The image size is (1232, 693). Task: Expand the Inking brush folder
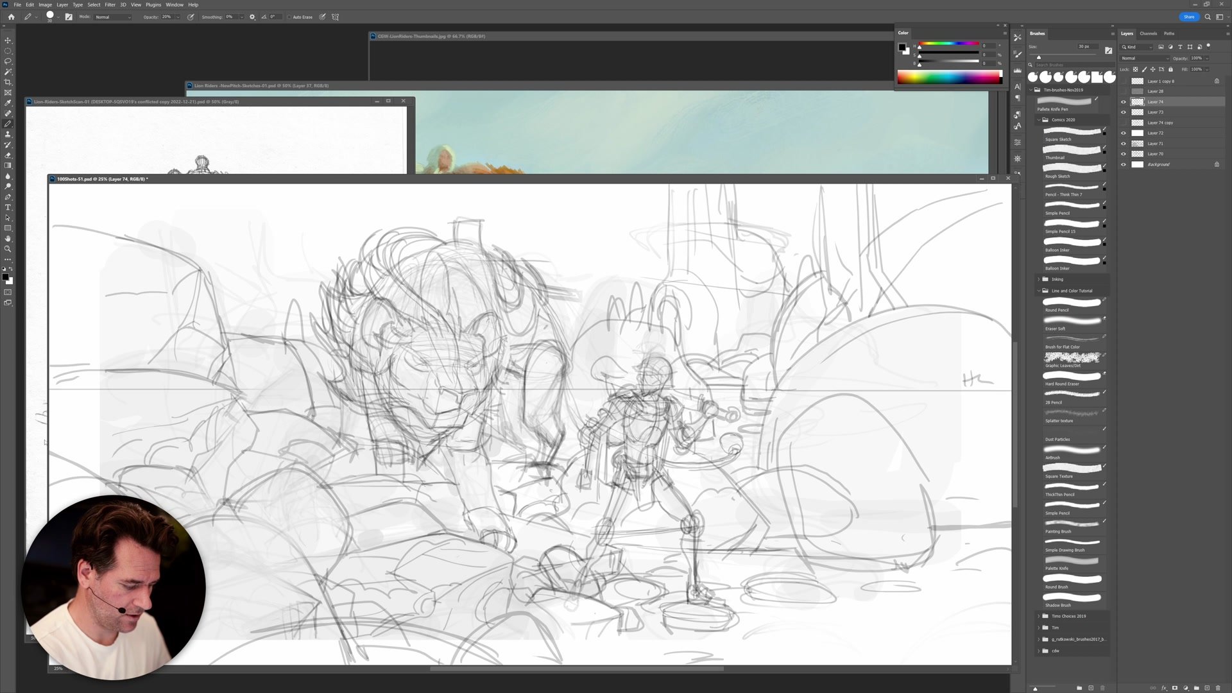(x=1039, y=279)
